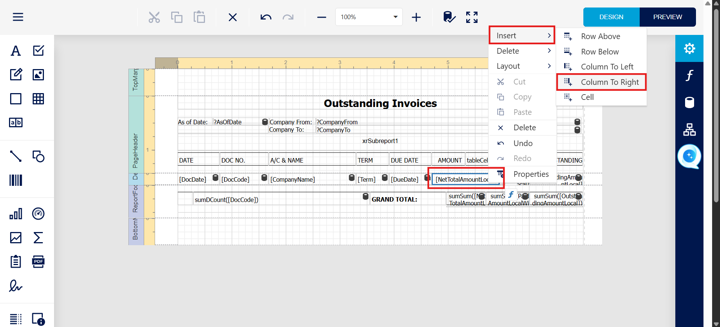
Task: Click the zoom in plus button
Action: 416,17
